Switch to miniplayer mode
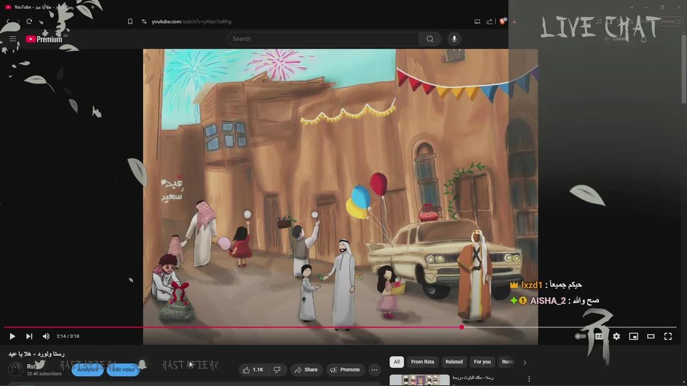Screen dimensions: 687x386 point(633,336)
